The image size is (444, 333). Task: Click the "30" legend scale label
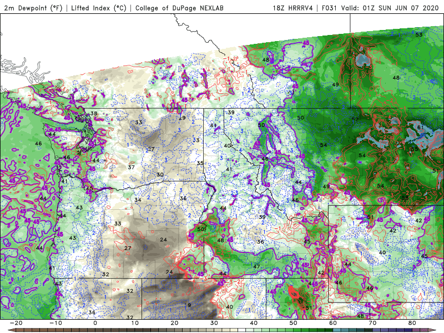214,323
